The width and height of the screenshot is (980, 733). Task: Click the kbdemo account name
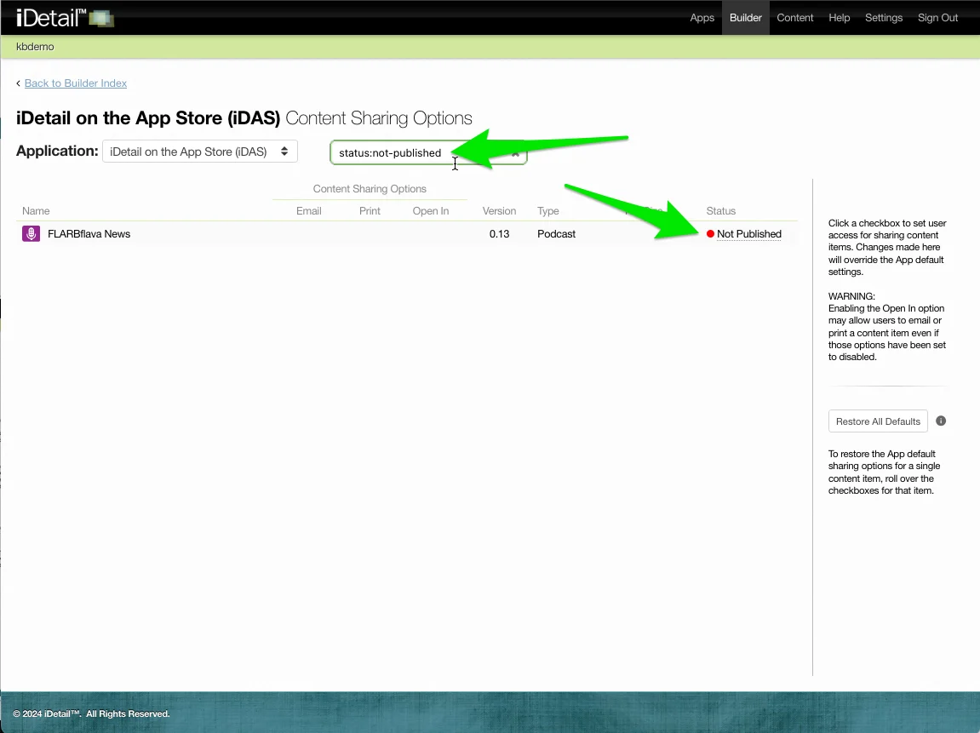(x=35, y=47)
